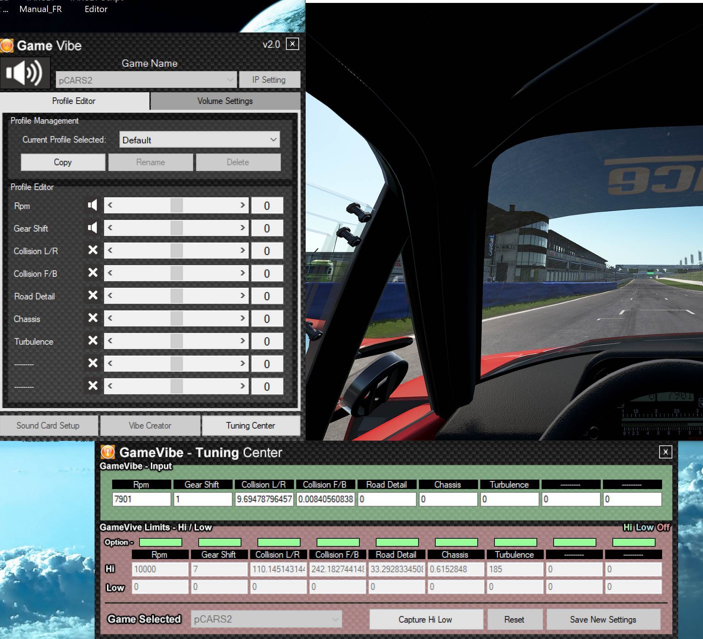703x639 pixels.
Task: Switch to the Volume Settings tab
Action: point(225,101)
